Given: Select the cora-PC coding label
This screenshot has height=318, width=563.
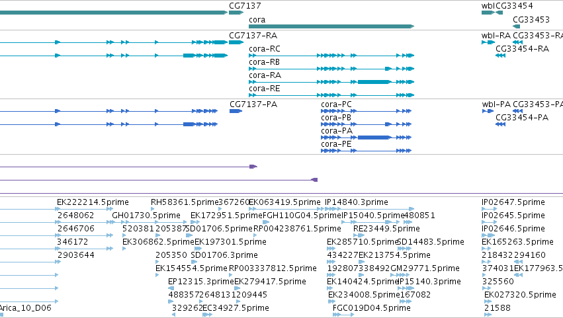Looking at the screenshot, I should [x=337, y=104].
